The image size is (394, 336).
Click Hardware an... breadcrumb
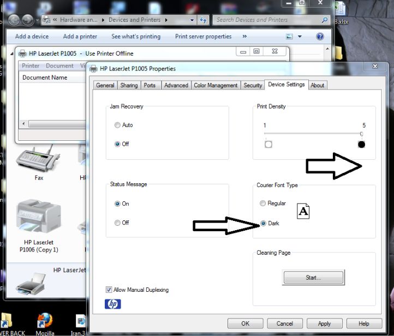79,20
